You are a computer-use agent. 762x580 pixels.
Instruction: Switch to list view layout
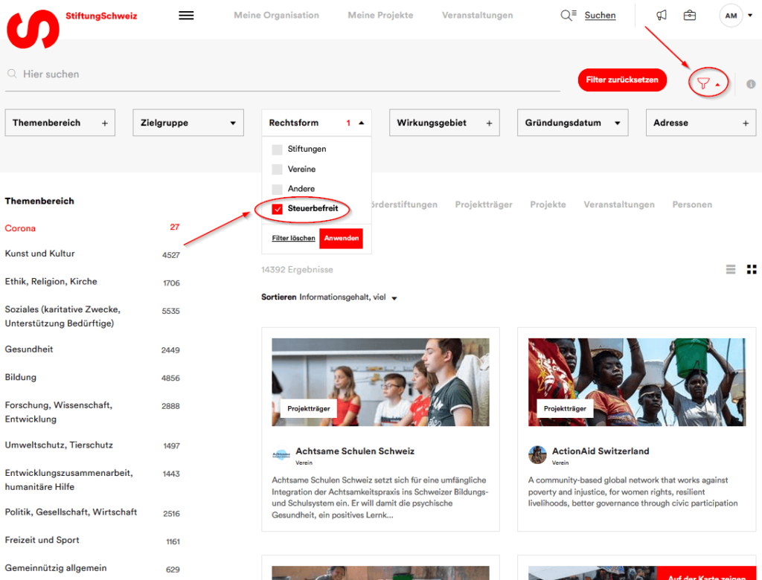[x=731, y=269]
